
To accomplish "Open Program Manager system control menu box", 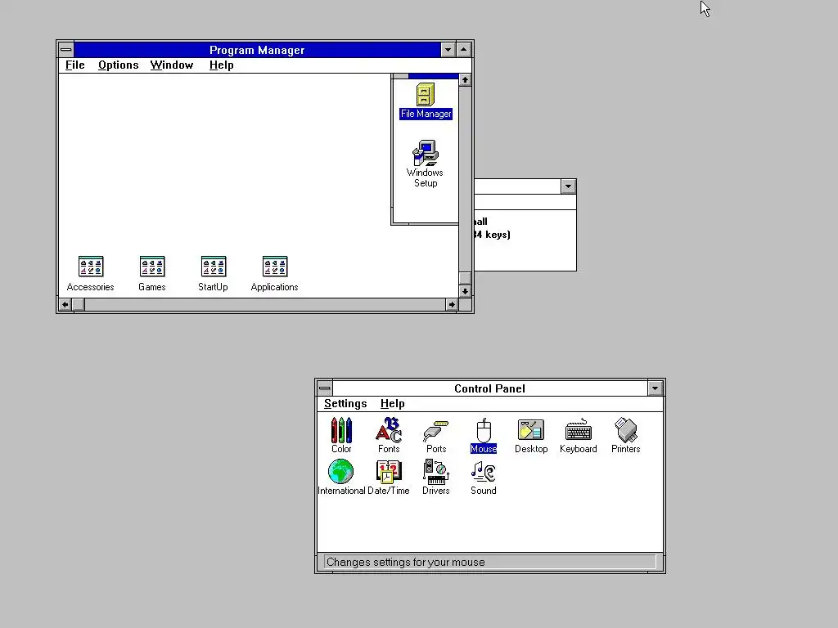I will click(65, 50).
